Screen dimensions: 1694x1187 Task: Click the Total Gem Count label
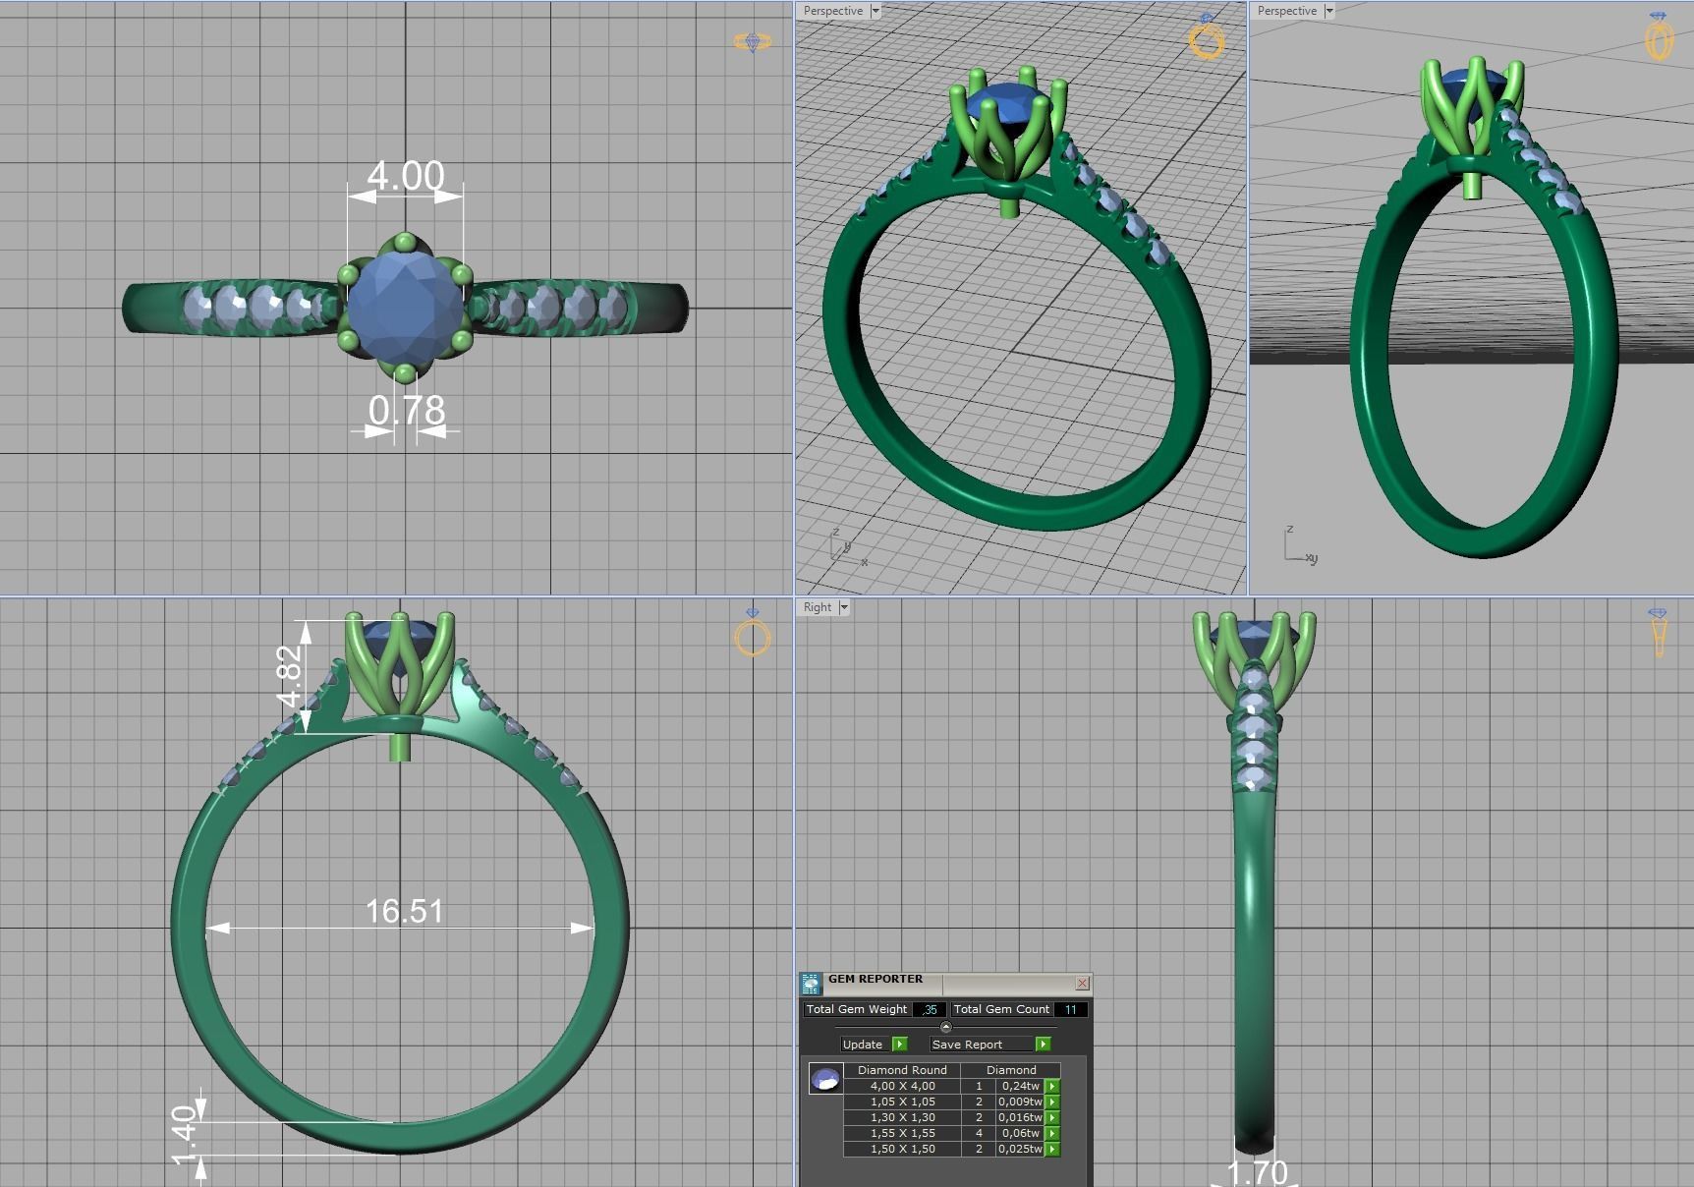(1001, 1009)
